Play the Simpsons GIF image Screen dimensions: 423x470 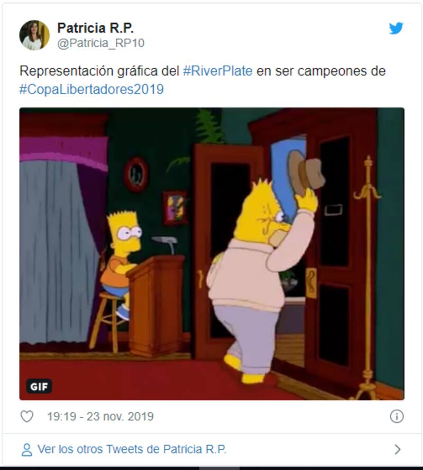click(212, 254)
